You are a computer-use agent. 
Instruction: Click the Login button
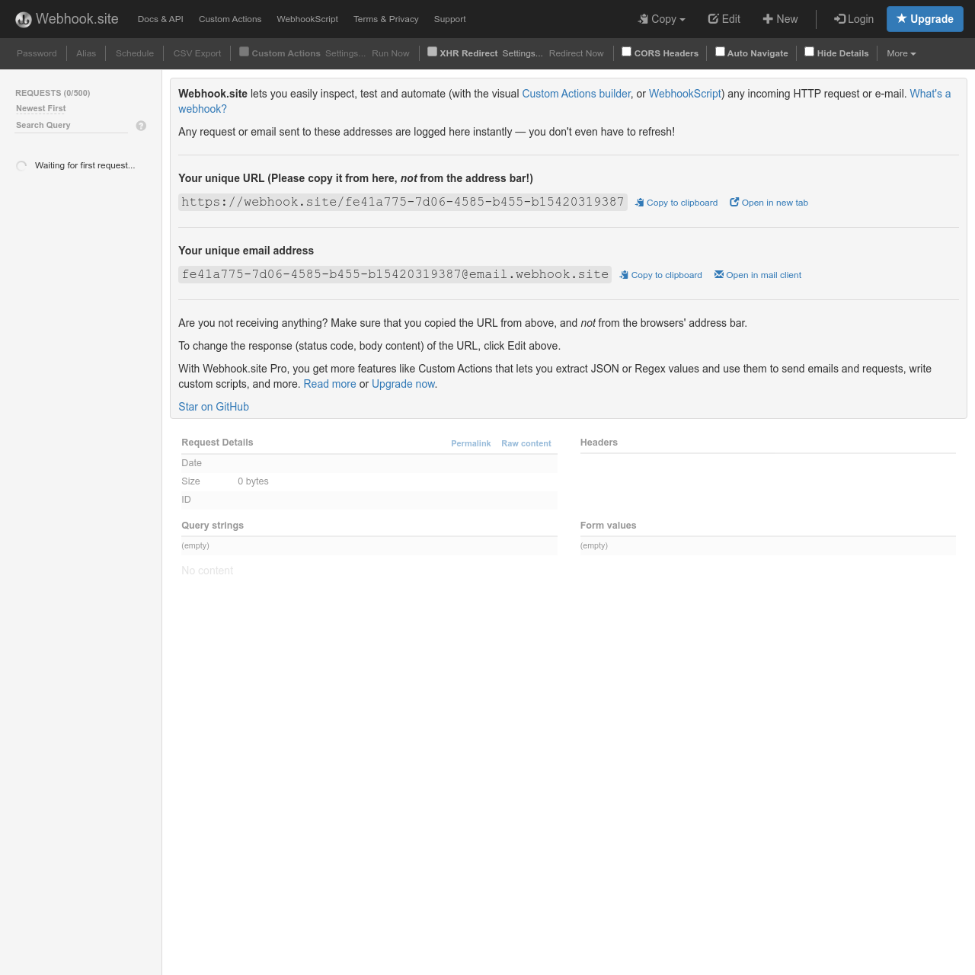tap(854, 19)
